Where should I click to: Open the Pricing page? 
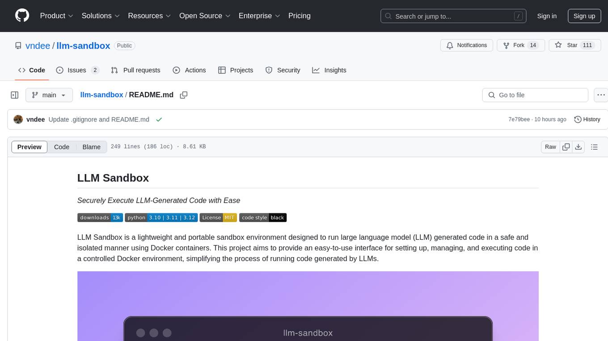pyautogui.click(x=300, y=16)
